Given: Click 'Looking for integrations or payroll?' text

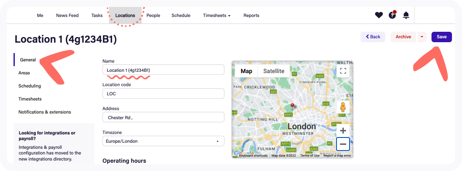Looking at the screenshot, I should click(47, 136).
